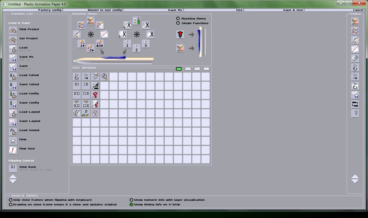Click the Function List scroll down arrow
The width and height of the screenshot is (368, 218).
pos(13,181)
